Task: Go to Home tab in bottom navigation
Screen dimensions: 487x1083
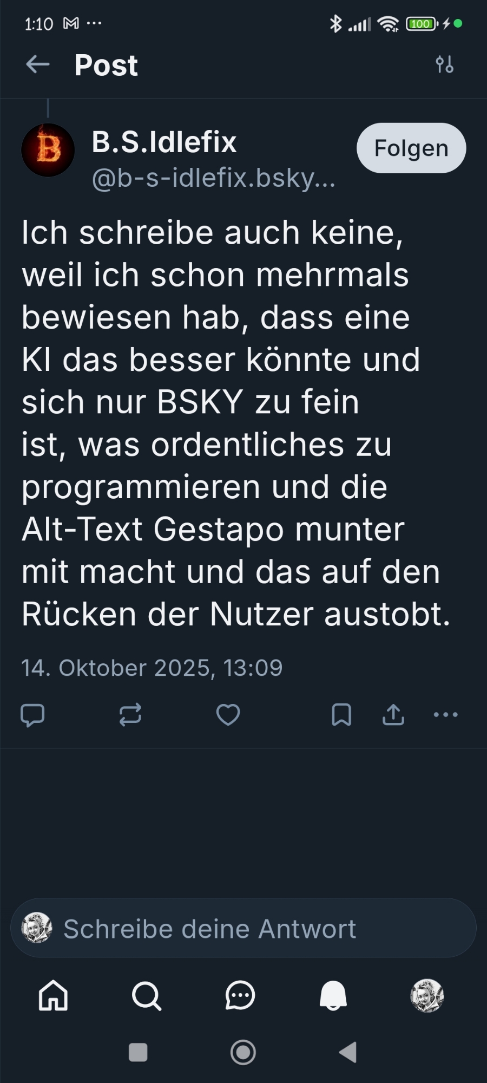Action: coord(54,995)
